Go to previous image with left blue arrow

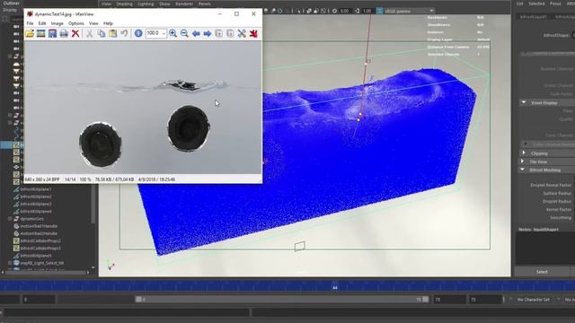click(196, 34)
